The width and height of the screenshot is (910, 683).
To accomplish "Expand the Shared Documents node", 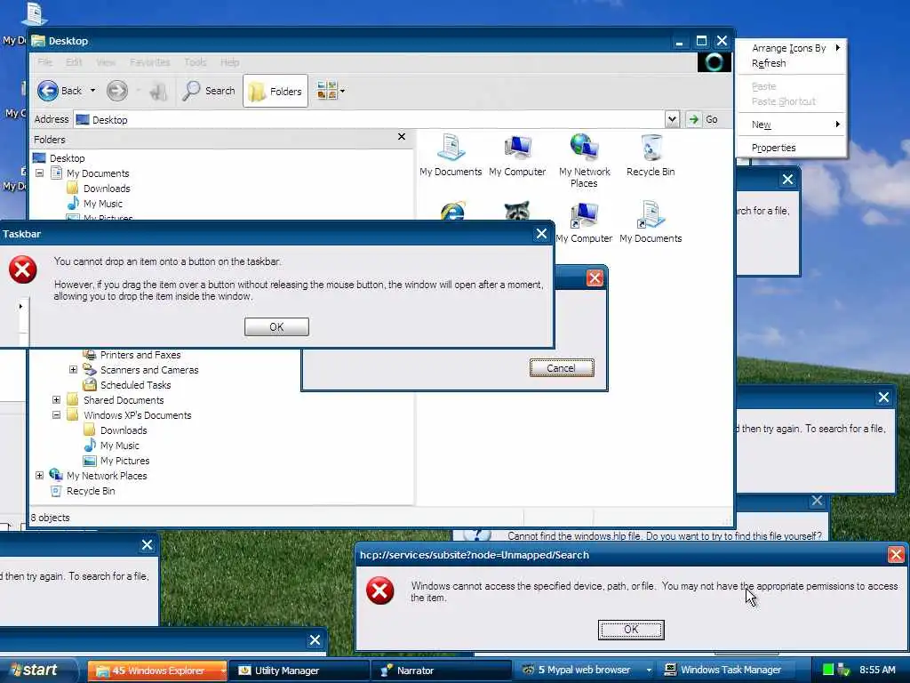I will click(56, 399).
